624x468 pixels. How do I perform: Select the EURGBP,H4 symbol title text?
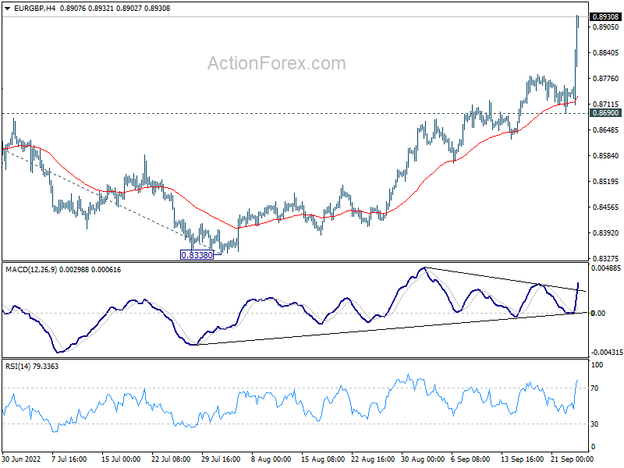coord(34,9)
